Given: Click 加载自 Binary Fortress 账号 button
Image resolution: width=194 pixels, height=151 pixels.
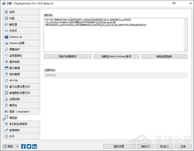Looking at the screenshot, I should [116, 56].
